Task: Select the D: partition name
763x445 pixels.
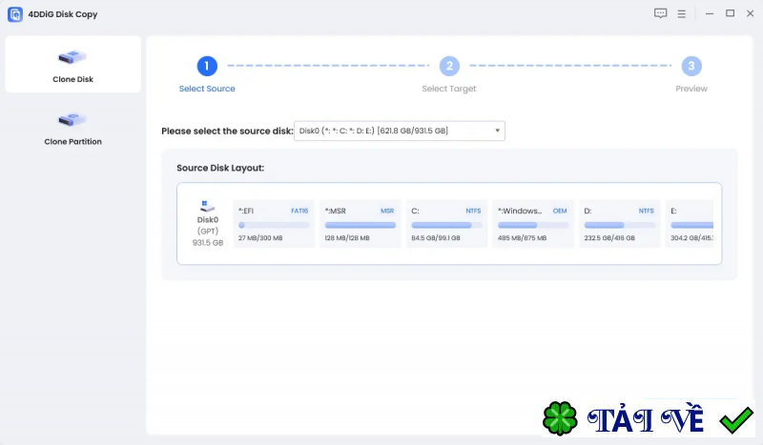Action: coord(588,211)
